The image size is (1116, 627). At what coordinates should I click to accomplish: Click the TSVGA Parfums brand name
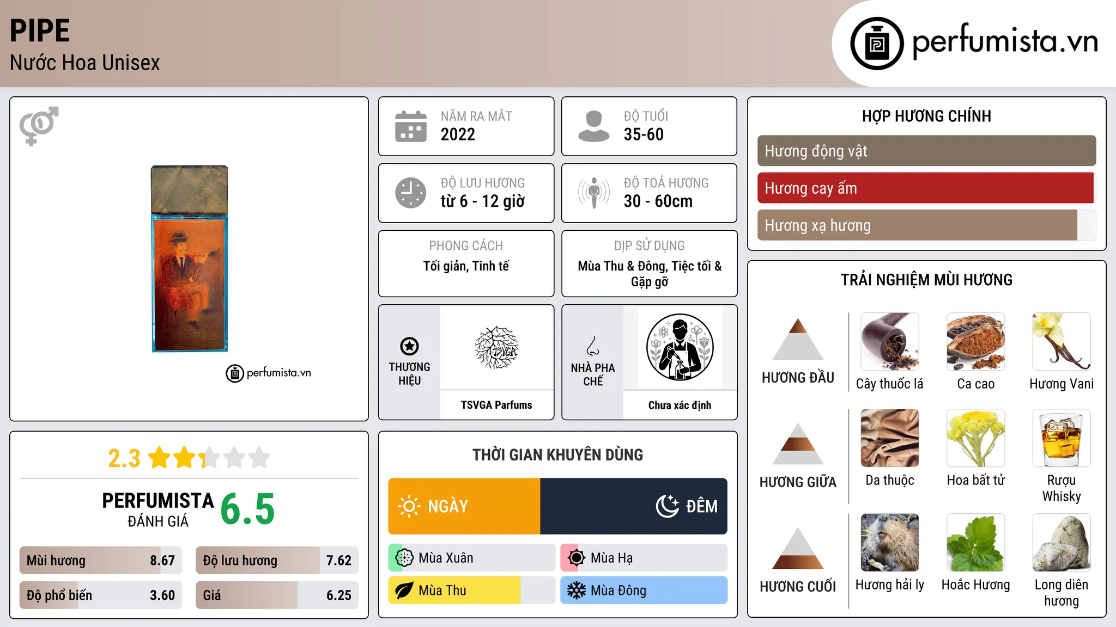click(496, 405)
